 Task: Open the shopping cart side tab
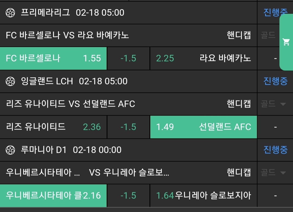[286, 42]
